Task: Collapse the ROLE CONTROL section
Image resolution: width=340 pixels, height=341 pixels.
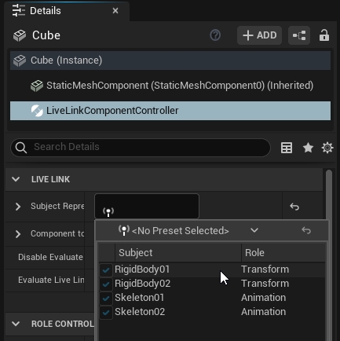Action: coord(16,324)
